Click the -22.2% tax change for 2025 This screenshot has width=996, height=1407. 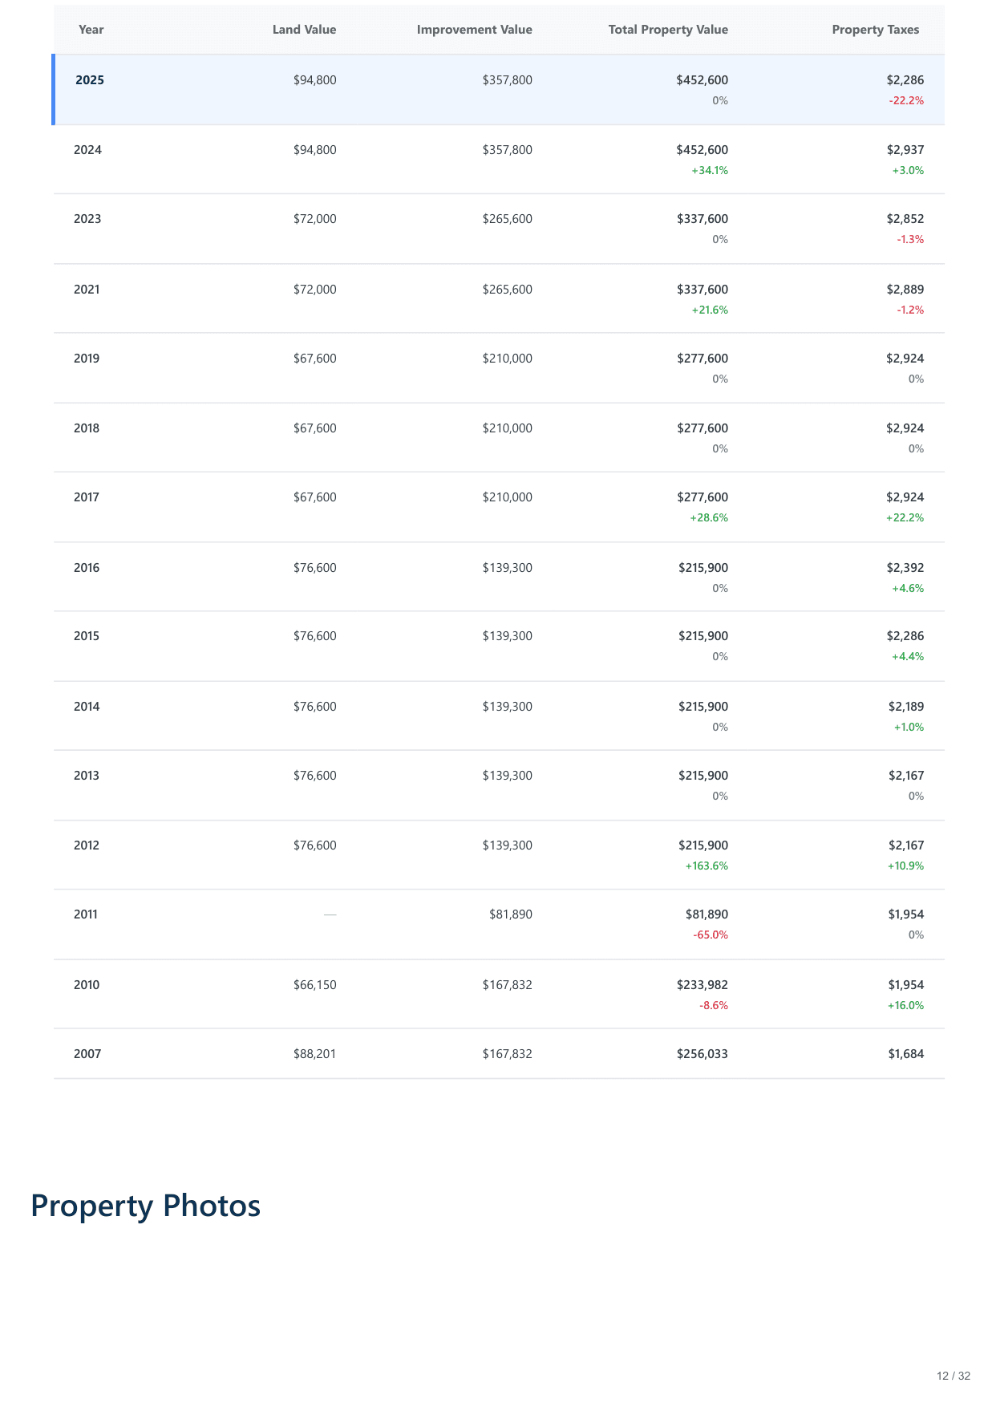[x=906, y=101]
